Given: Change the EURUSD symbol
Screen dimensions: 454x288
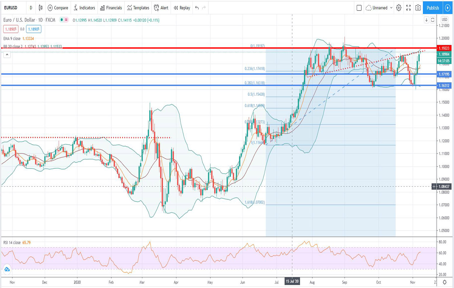Looking at the screenshot, I should pos(11,8).
